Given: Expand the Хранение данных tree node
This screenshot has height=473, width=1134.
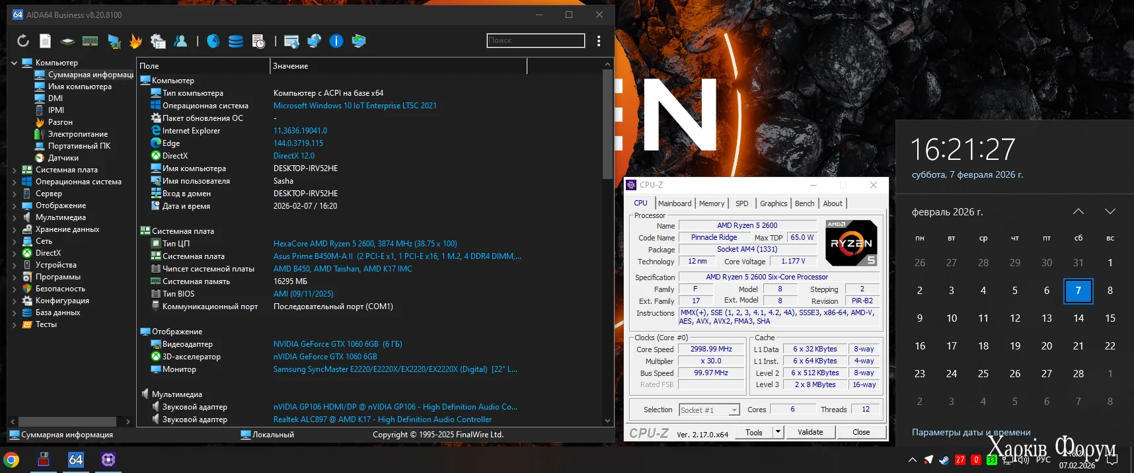Looking at the screenshot, I should point(15,229).
